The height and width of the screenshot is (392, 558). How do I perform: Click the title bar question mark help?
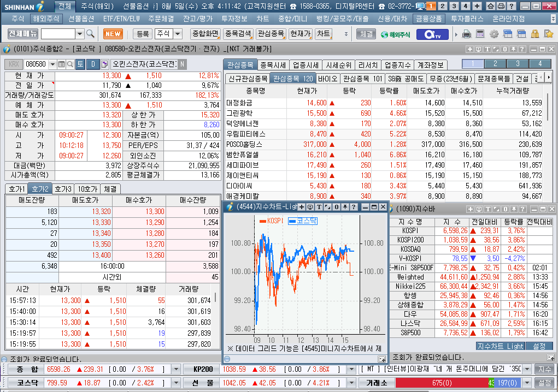[511, 6]
